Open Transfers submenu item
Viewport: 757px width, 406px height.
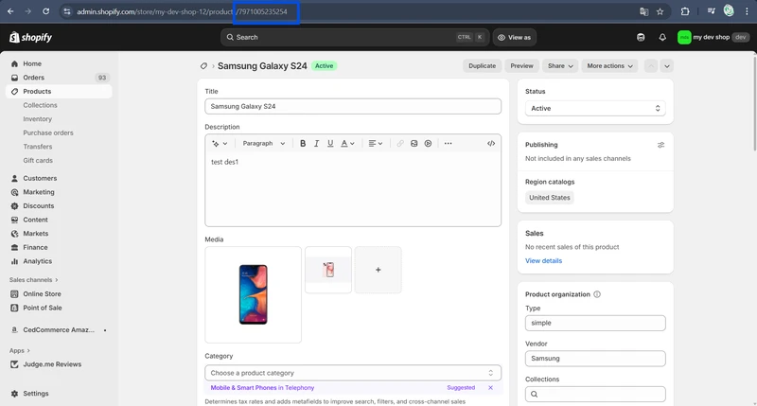pyautogui.click(x=38, y=147)
